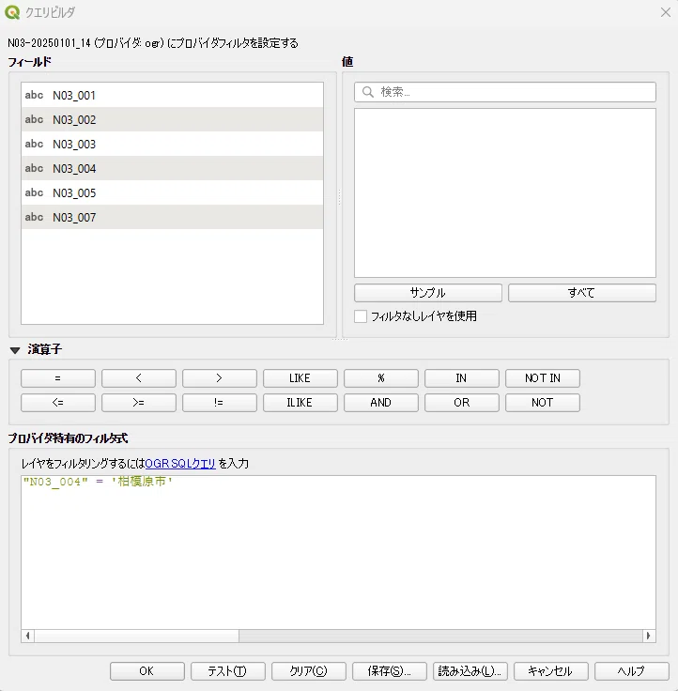Click the QGIS logo in title bar
678x691 pixels.
(x=12, y=12)
